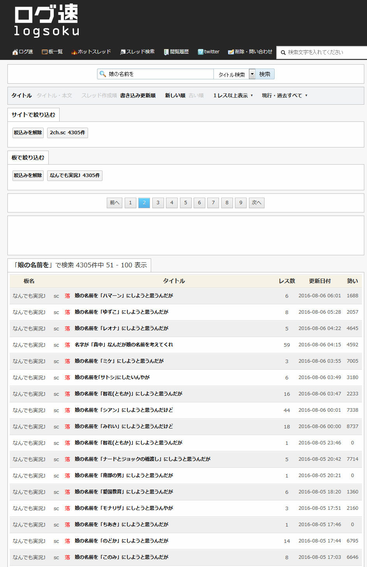
Task: Click the thread search icon in navigation
Action: pos(123,52)
